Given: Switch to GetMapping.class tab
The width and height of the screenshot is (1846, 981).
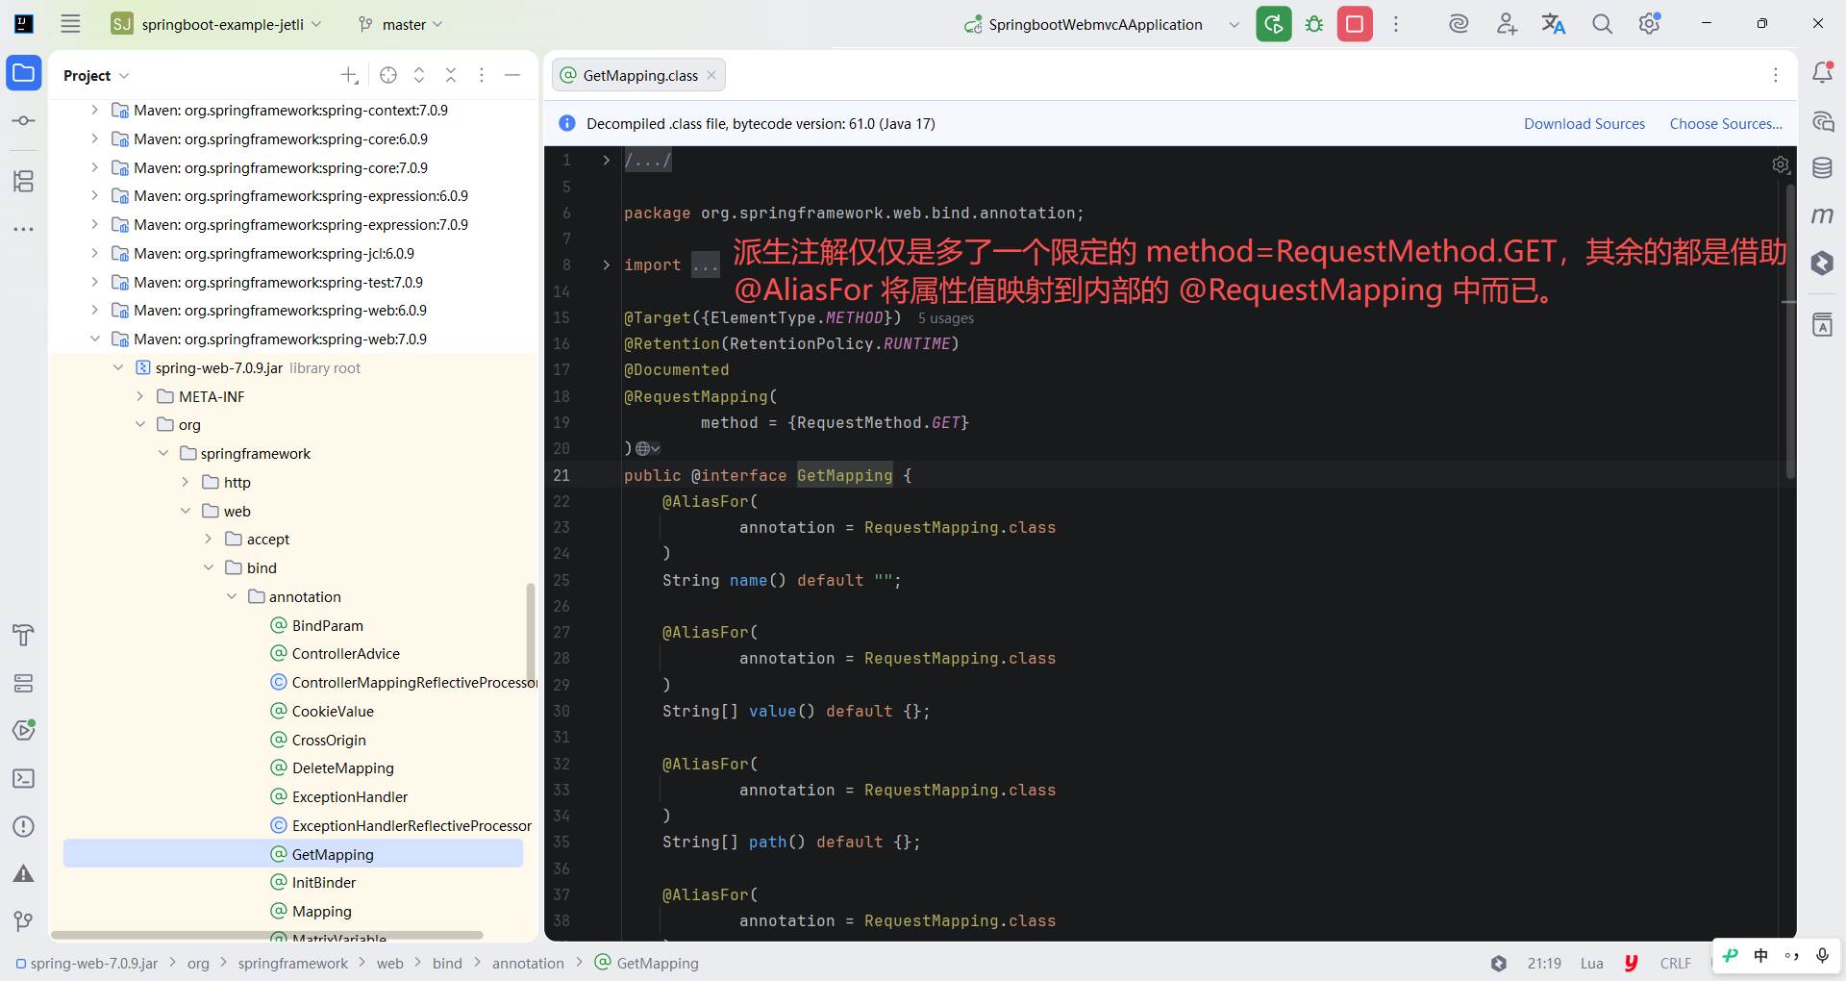Looking at the screenshot, I should 639,75.
